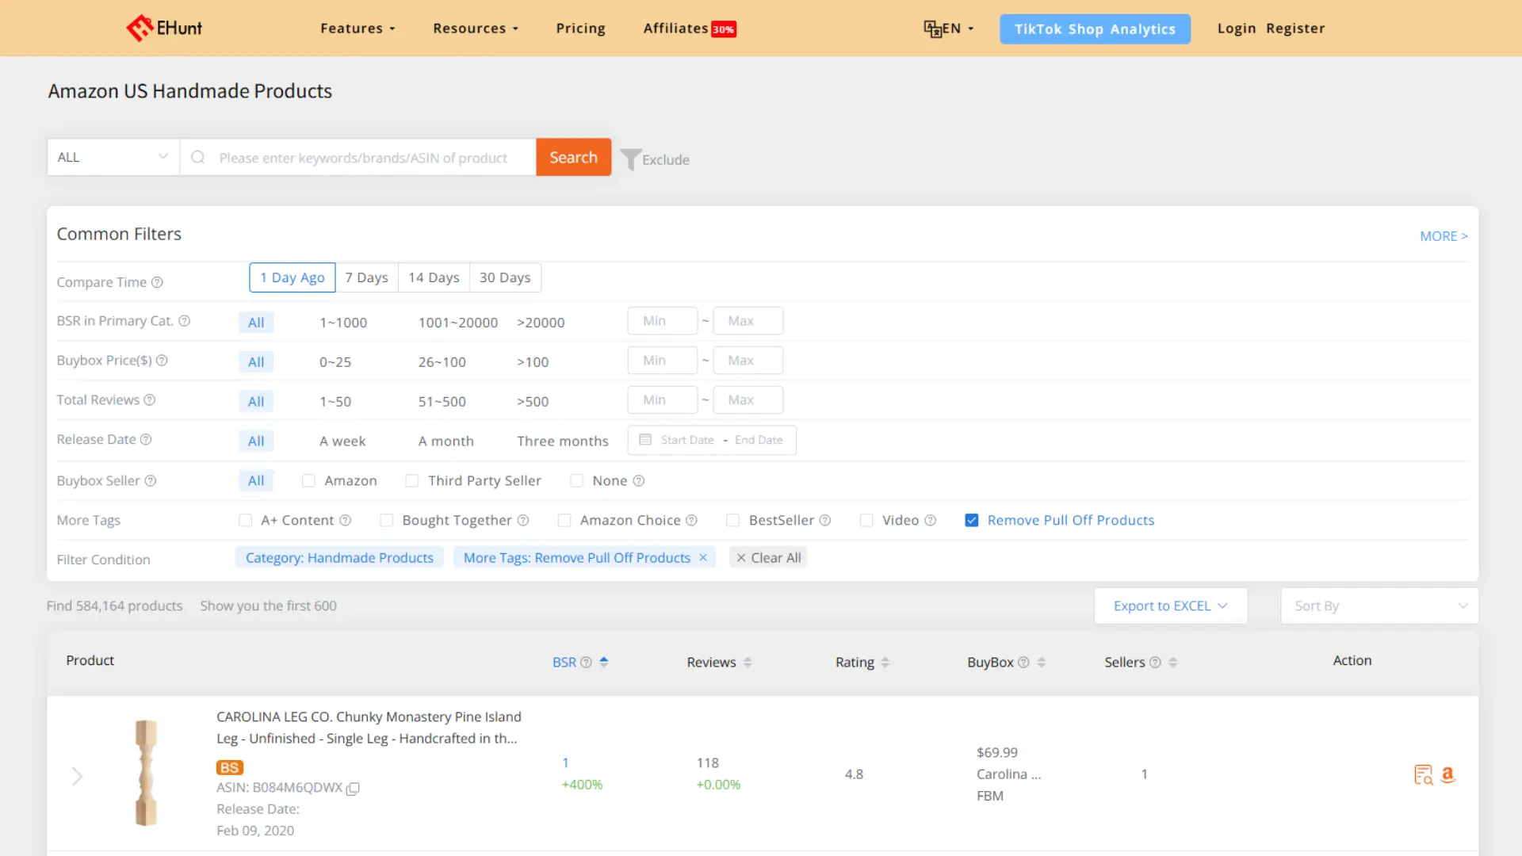Image resolution: width=1522 pixels, height=856 pixels.
Task: Copy the ASIN using the copy icon
Action: pos(353,789)
